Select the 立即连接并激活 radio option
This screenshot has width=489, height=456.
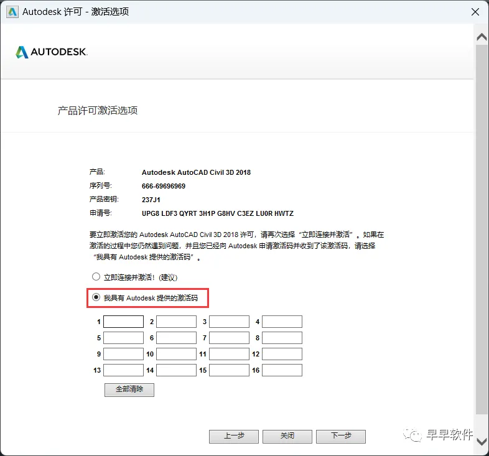pyautogui.click(x=96, y=277)
